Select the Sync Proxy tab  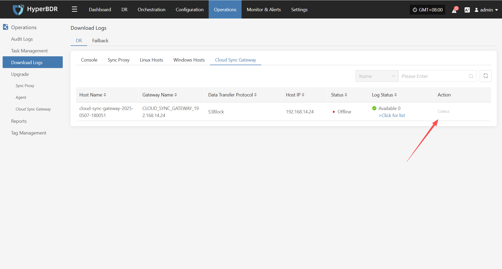[118, 60]
